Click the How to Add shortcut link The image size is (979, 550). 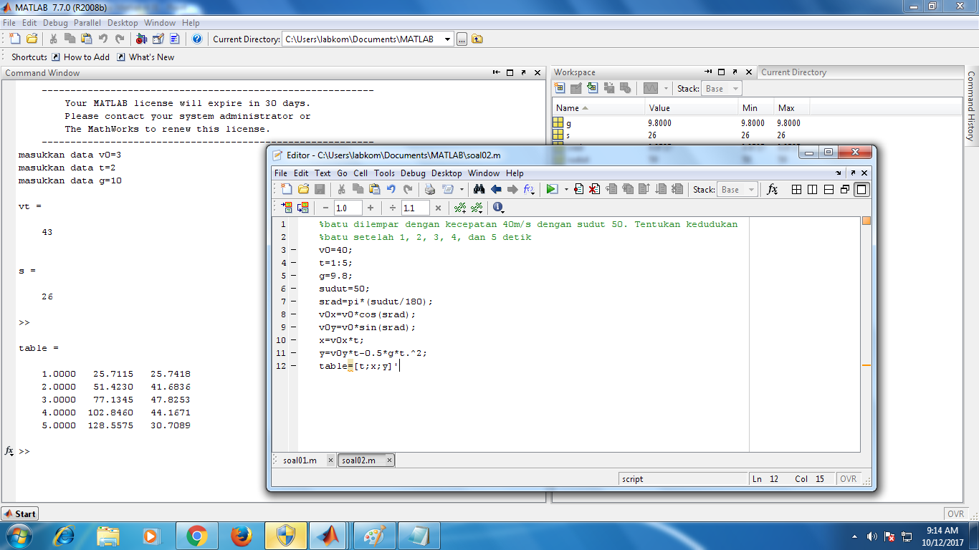tap(80, 57)
